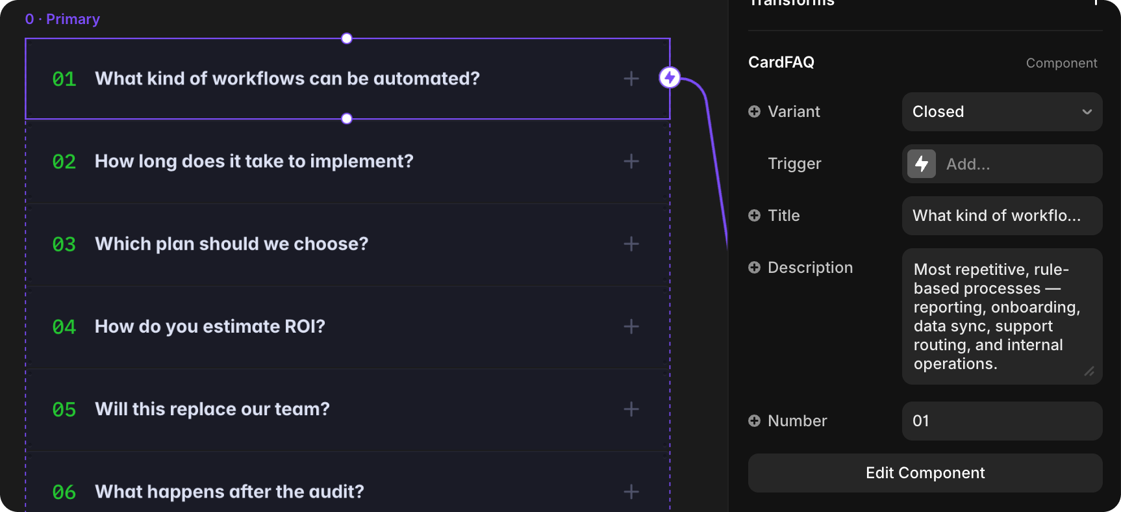
Task: Click the Title input field
Action: click(x=1002, y=216)
